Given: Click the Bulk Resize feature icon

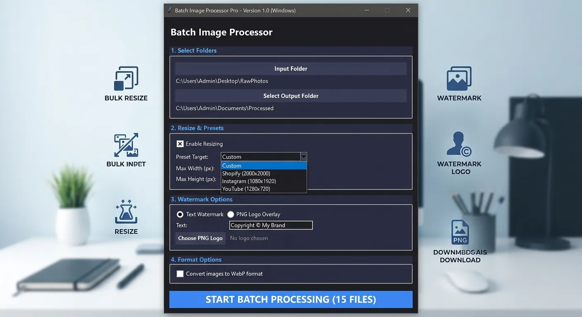Looking at the screenshot, I should [126, 78].
